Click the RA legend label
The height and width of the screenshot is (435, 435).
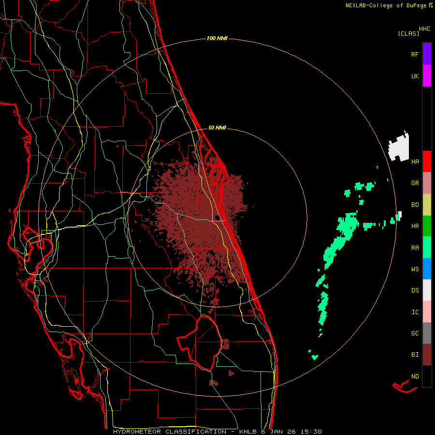click(x=415, y=248)
